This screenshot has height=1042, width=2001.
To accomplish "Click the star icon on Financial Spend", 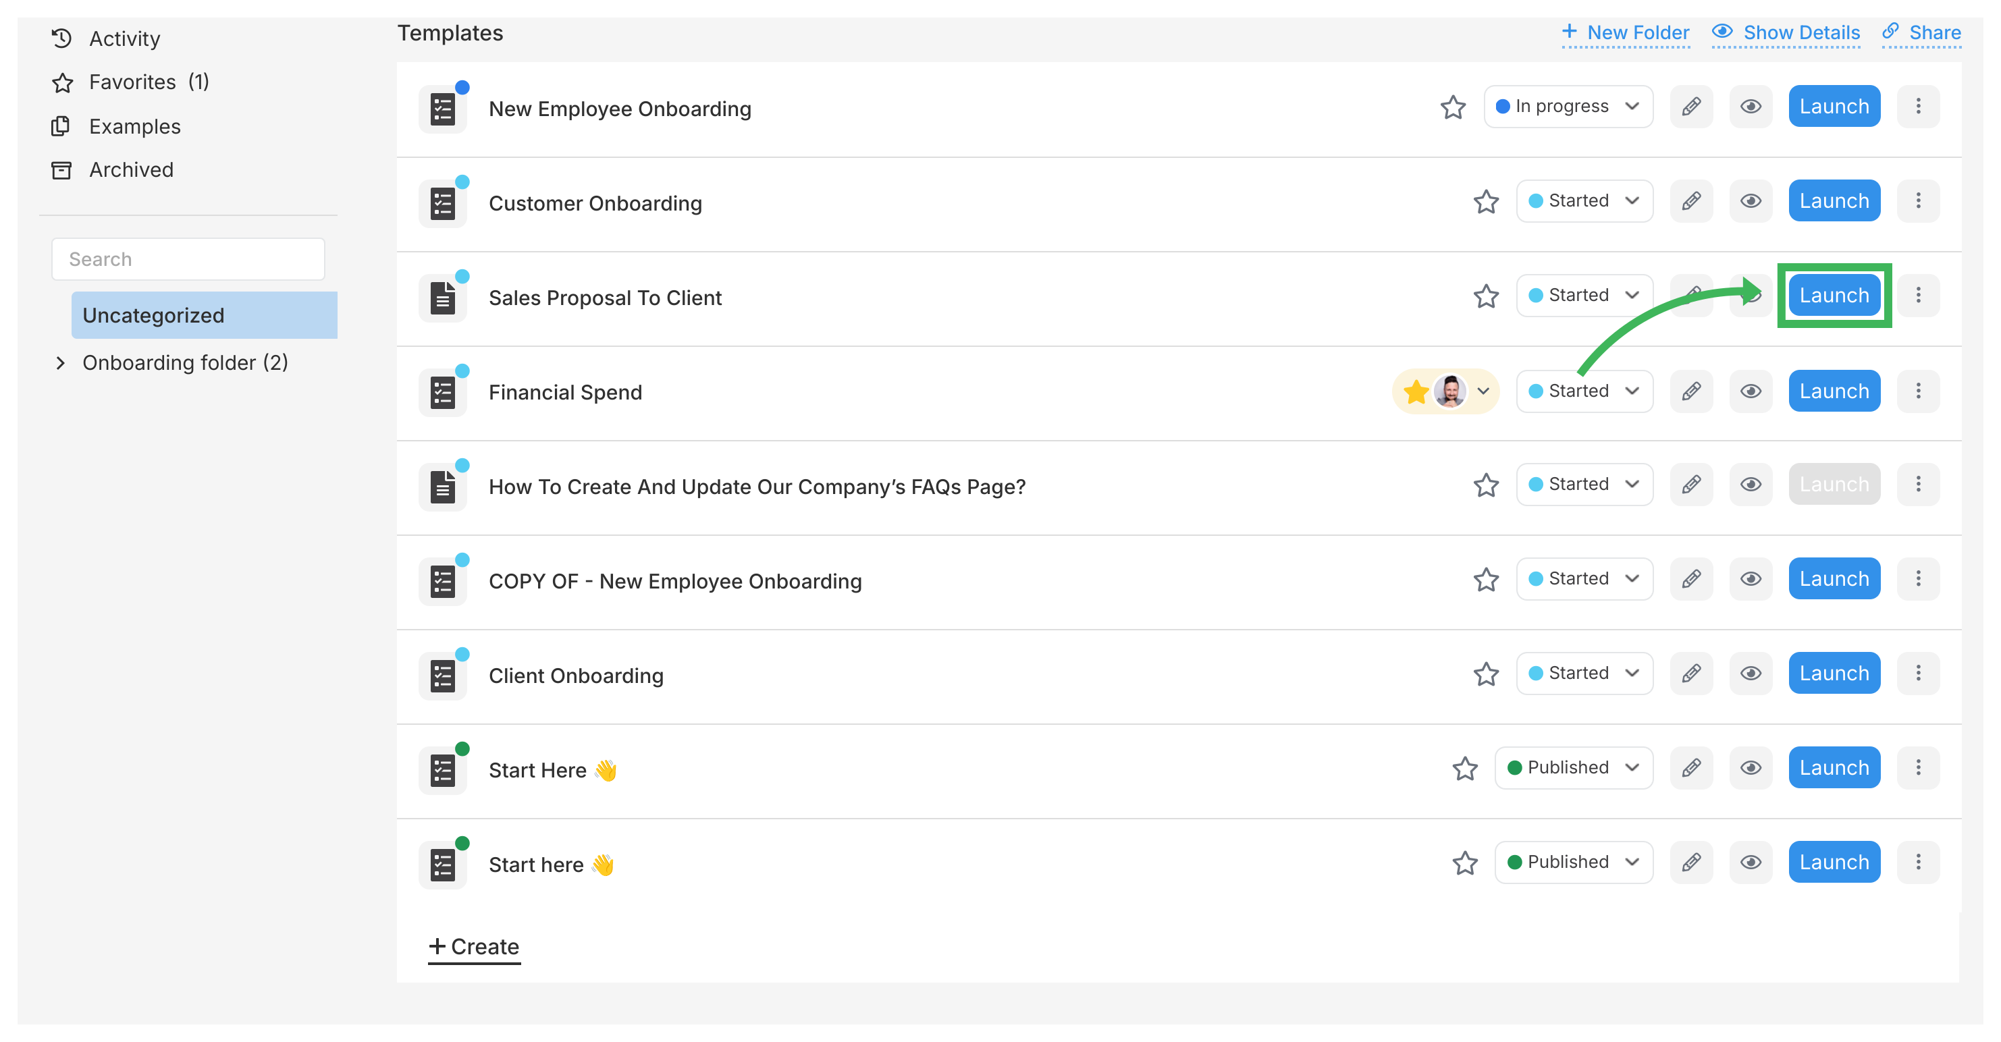I will pyautogui.click(x=1416, y=391).
